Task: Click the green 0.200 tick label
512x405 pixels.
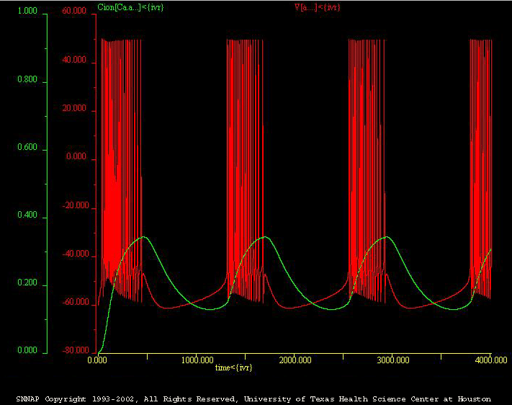Action: (27, 285)
